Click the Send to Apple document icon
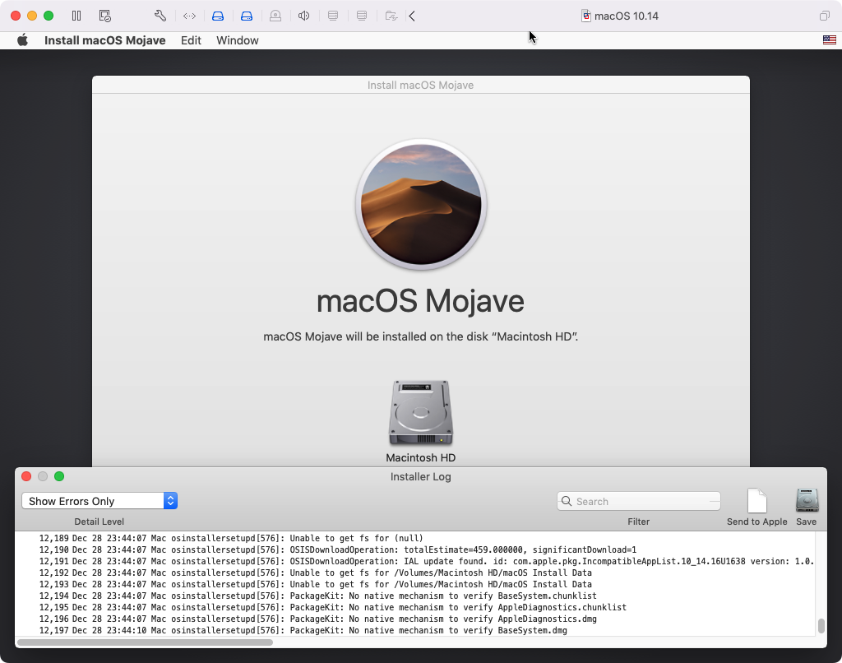 tap(756, 500)
